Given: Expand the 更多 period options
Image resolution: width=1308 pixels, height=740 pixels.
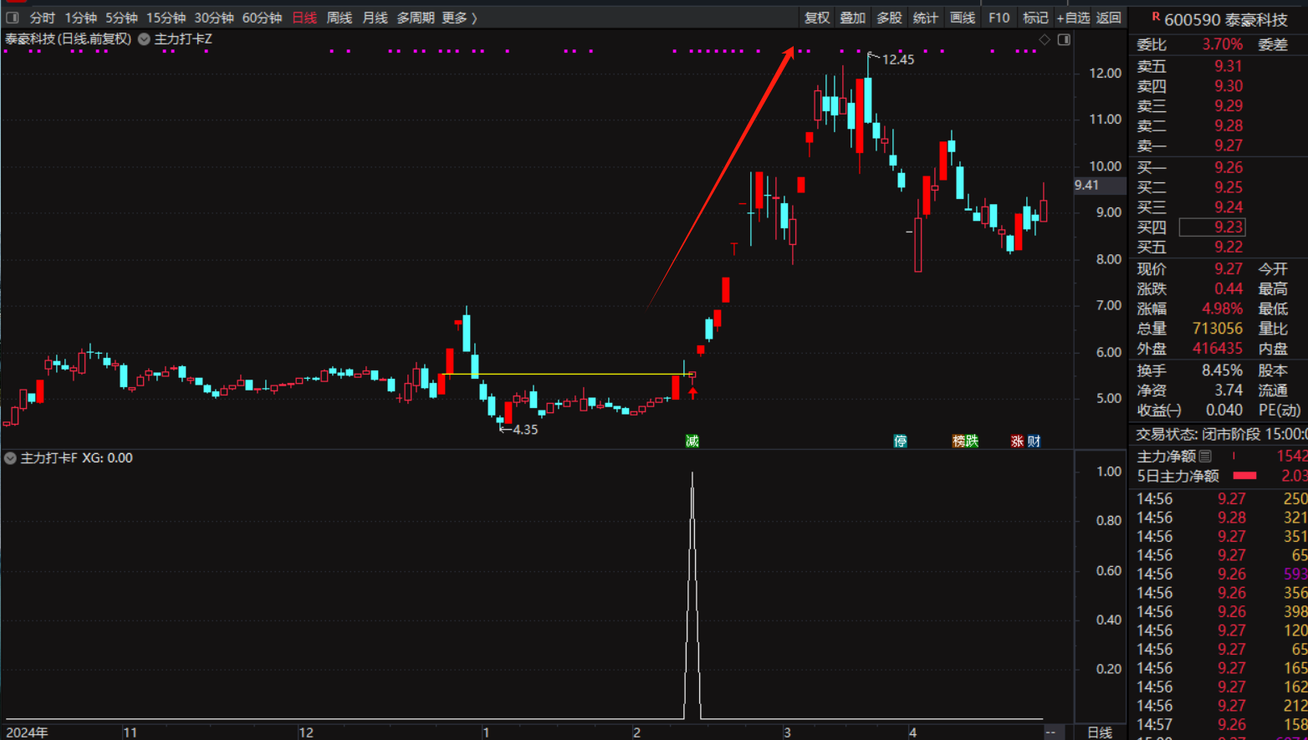Looking at the screenshot, I should [x=459, y=18].
